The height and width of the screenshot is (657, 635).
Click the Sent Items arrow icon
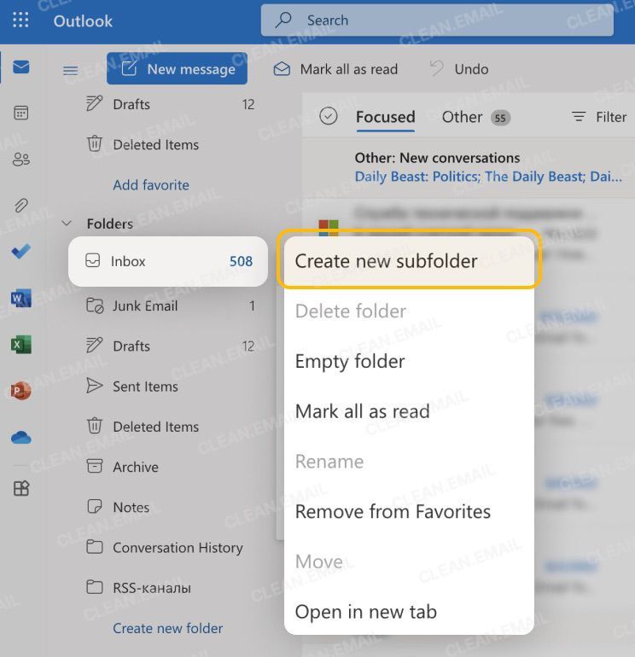[94, 386]
